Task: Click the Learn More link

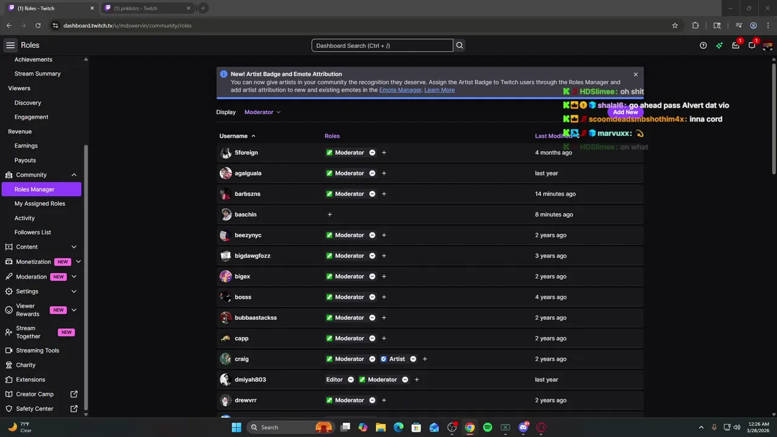Action: [439, 90]
